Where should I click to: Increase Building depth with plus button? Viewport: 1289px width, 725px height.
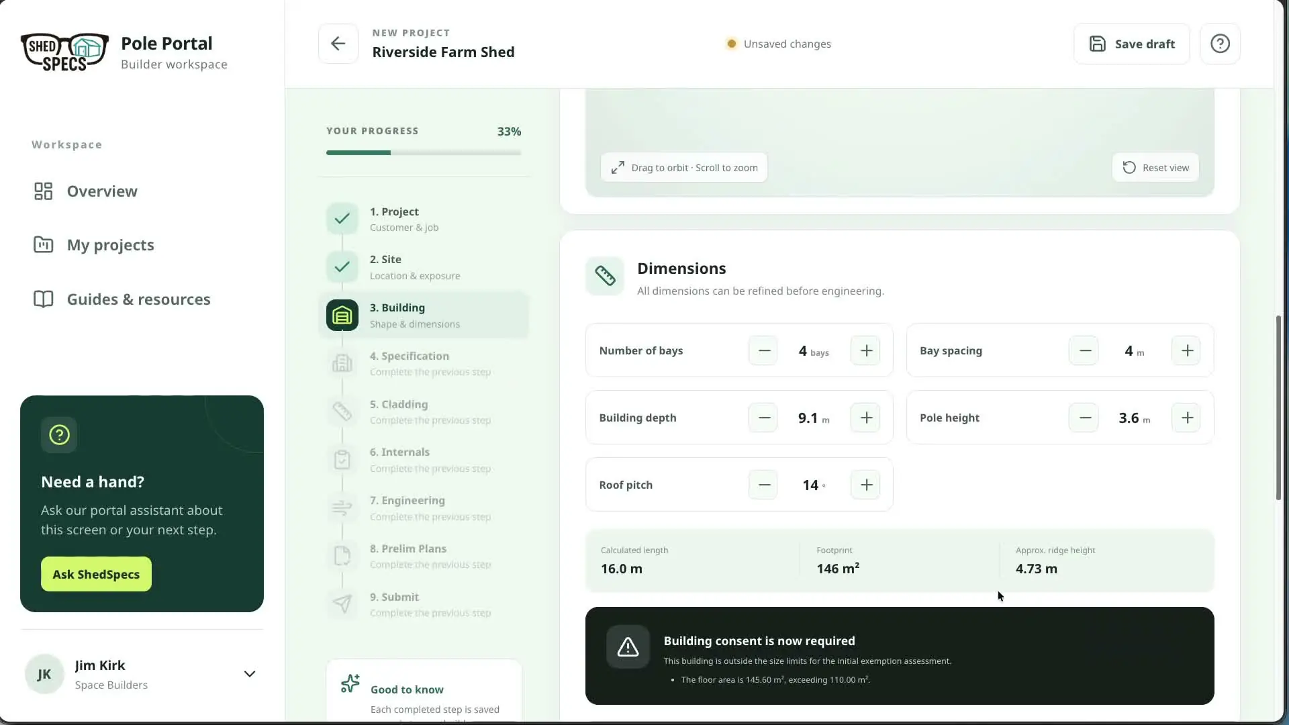pyautogui.click(x=866, y=418)
